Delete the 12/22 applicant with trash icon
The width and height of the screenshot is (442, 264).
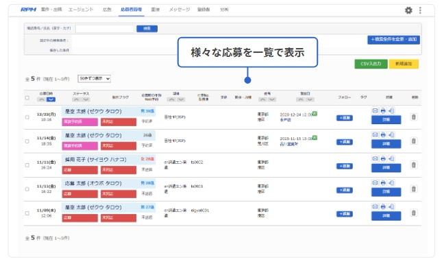tap(413, 117)
